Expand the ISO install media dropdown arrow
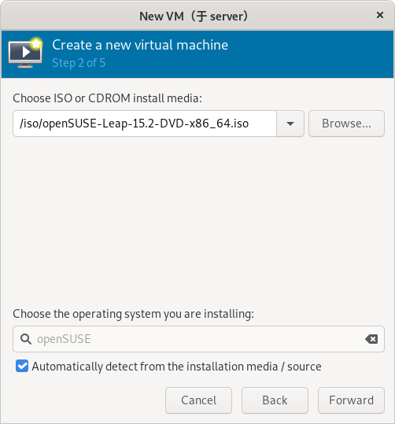The image size is (395, 424). click(x=290, y=124)
